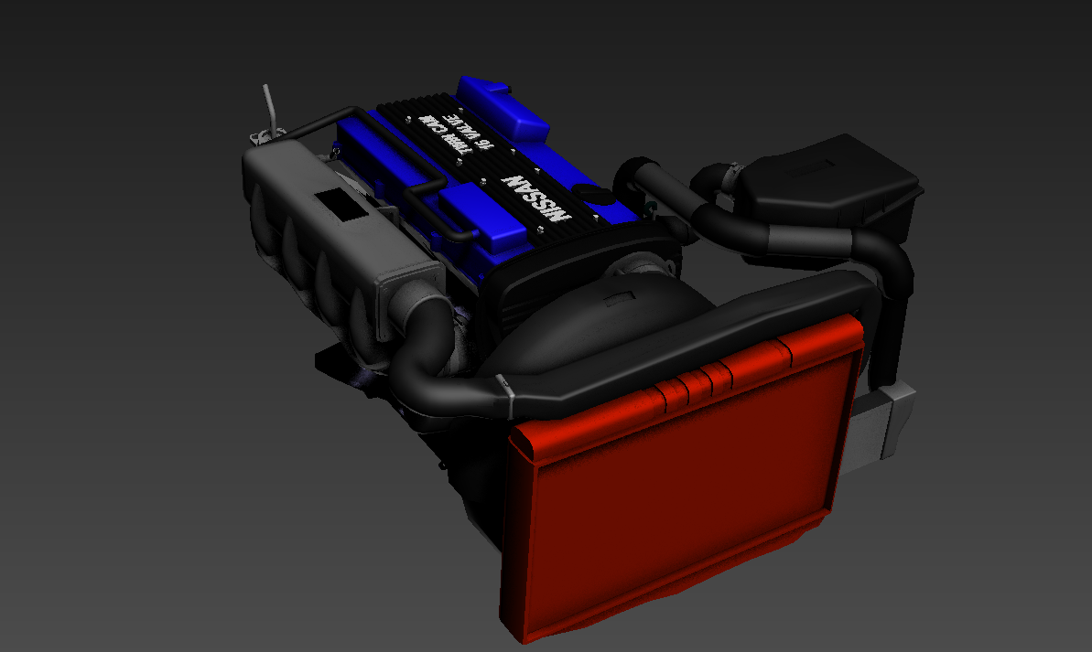The height and width of the screenshot is (652, 1092).
Task: Click the black oil filler cap
Action: pyautogui.click(x=593, y=194)
